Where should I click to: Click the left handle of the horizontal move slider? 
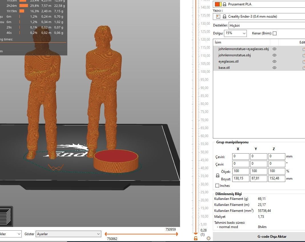[106, 234]
